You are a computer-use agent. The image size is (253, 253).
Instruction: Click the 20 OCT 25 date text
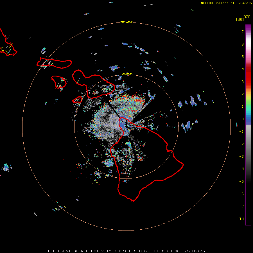[x=179, y=251]
